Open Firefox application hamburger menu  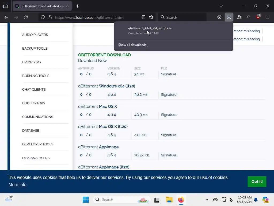tap(268, 17)
